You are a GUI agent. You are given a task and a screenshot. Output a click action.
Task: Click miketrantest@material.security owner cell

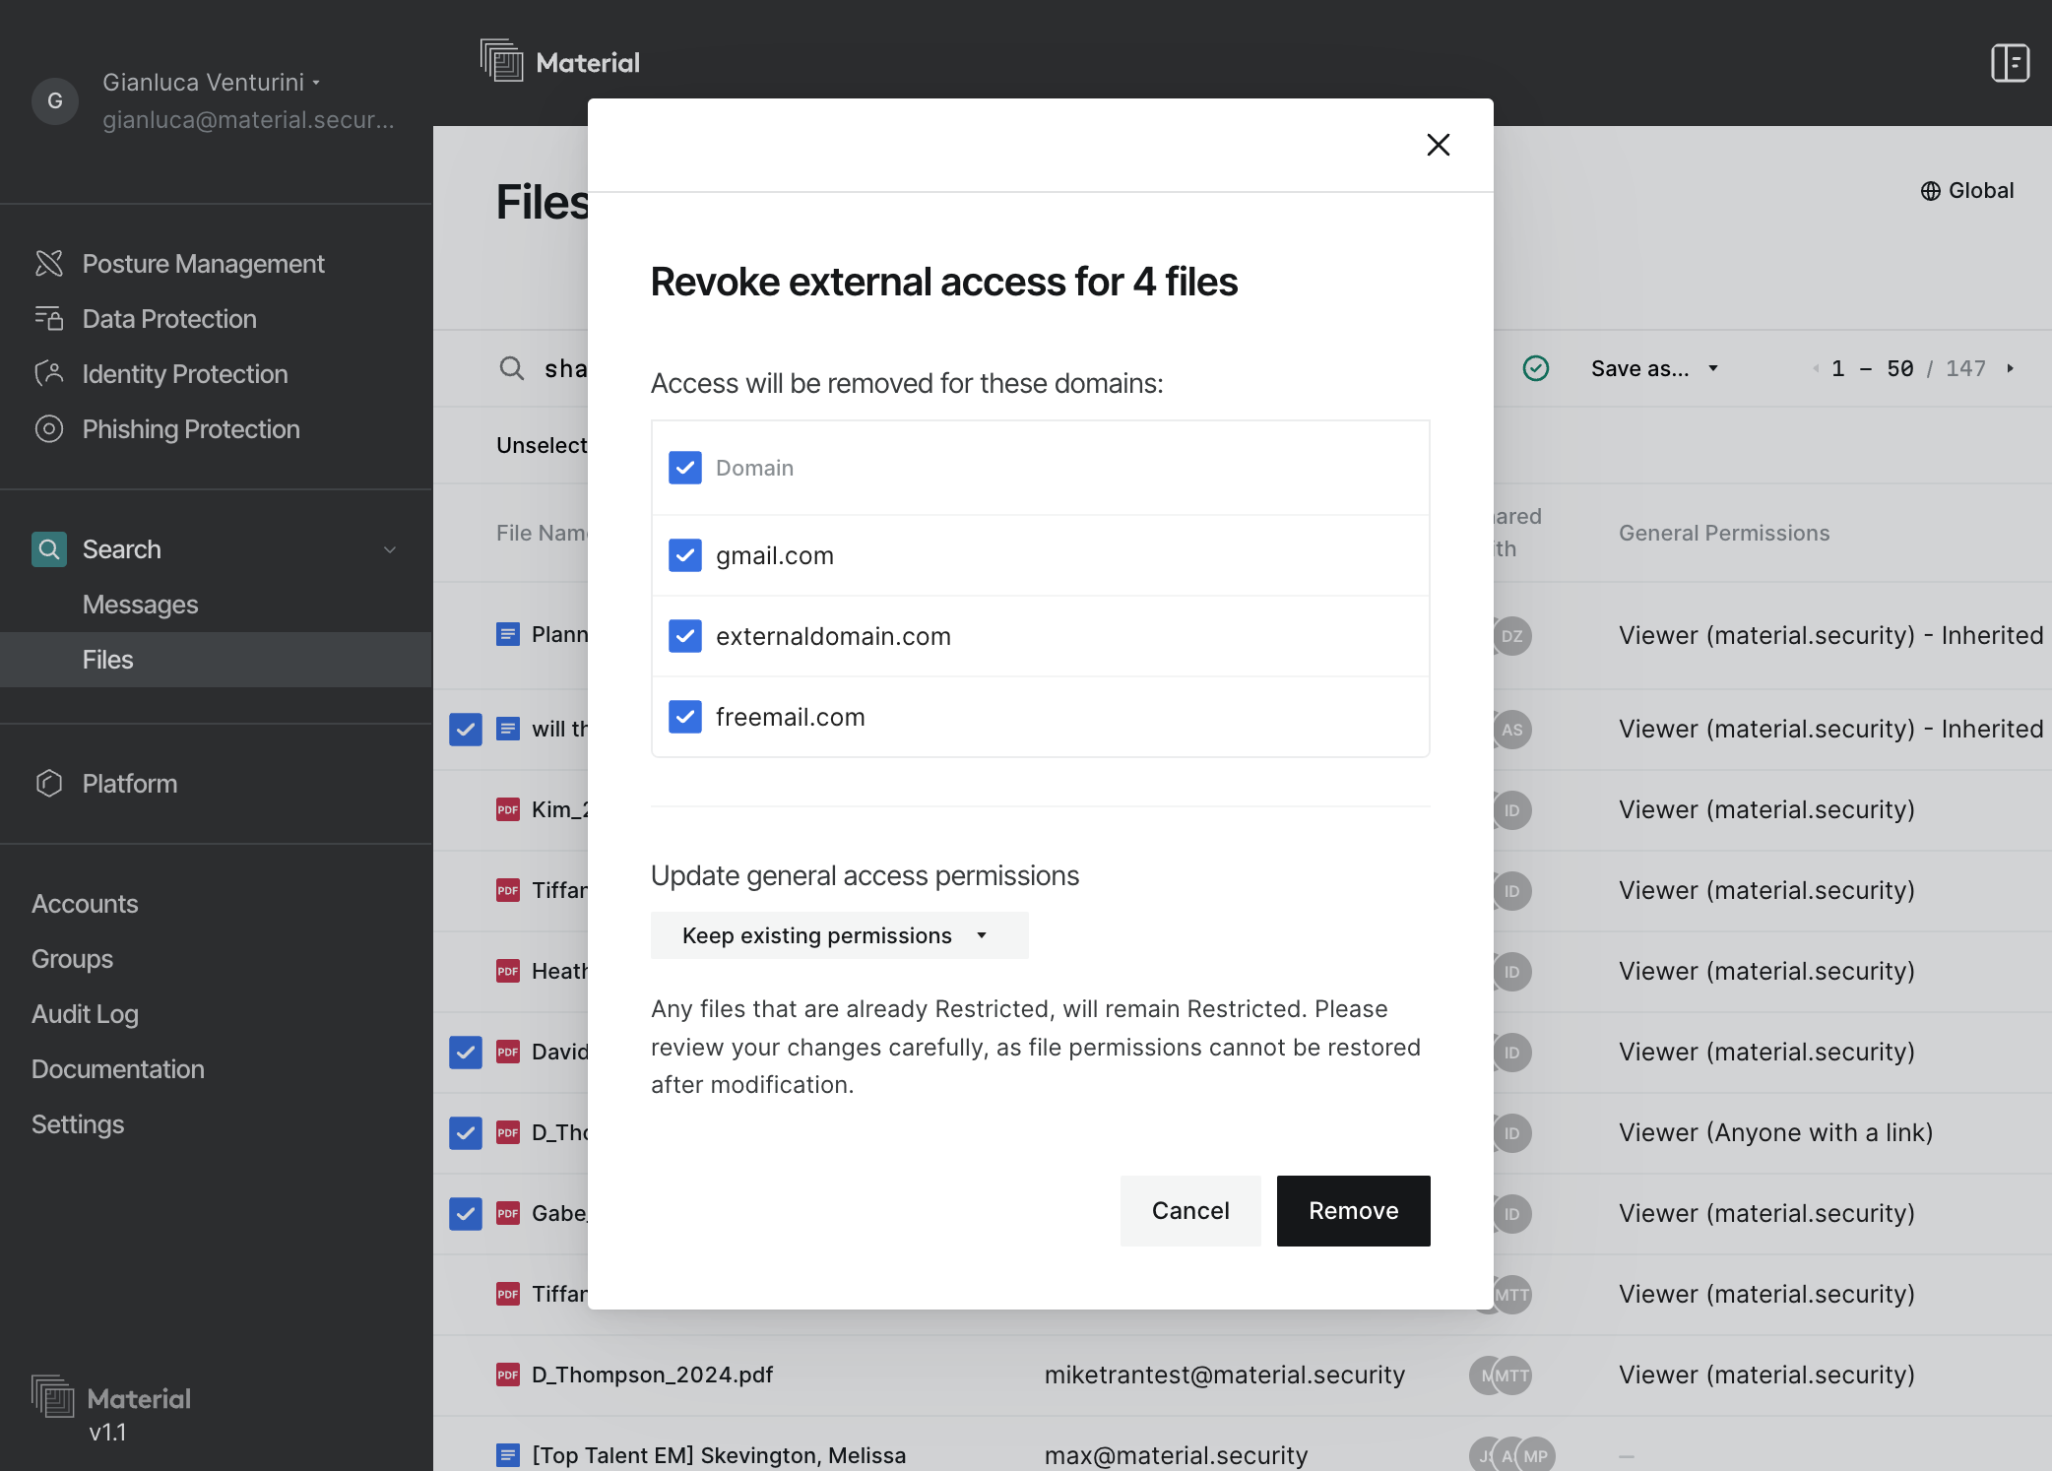1225,1375
